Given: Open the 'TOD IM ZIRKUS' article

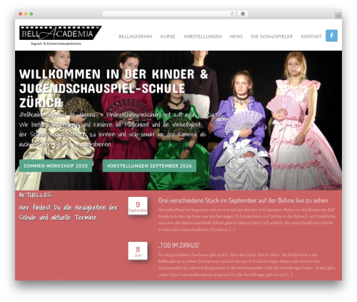Looking at the screenshot, I should point(179,246).
